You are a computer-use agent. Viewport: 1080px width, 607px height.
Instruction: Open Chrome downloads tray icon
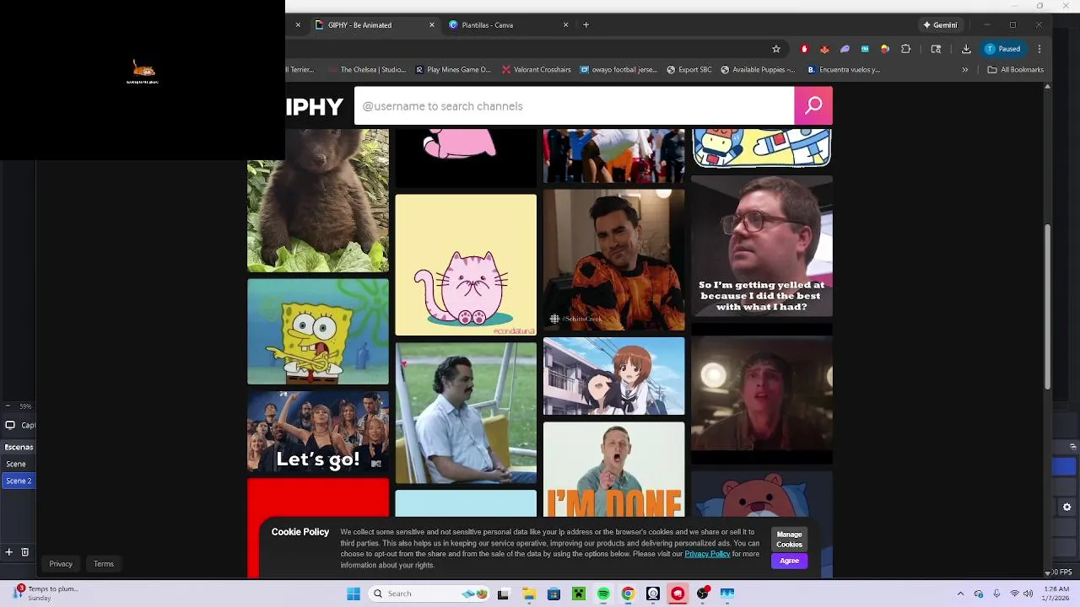click(x=966, y=49)
